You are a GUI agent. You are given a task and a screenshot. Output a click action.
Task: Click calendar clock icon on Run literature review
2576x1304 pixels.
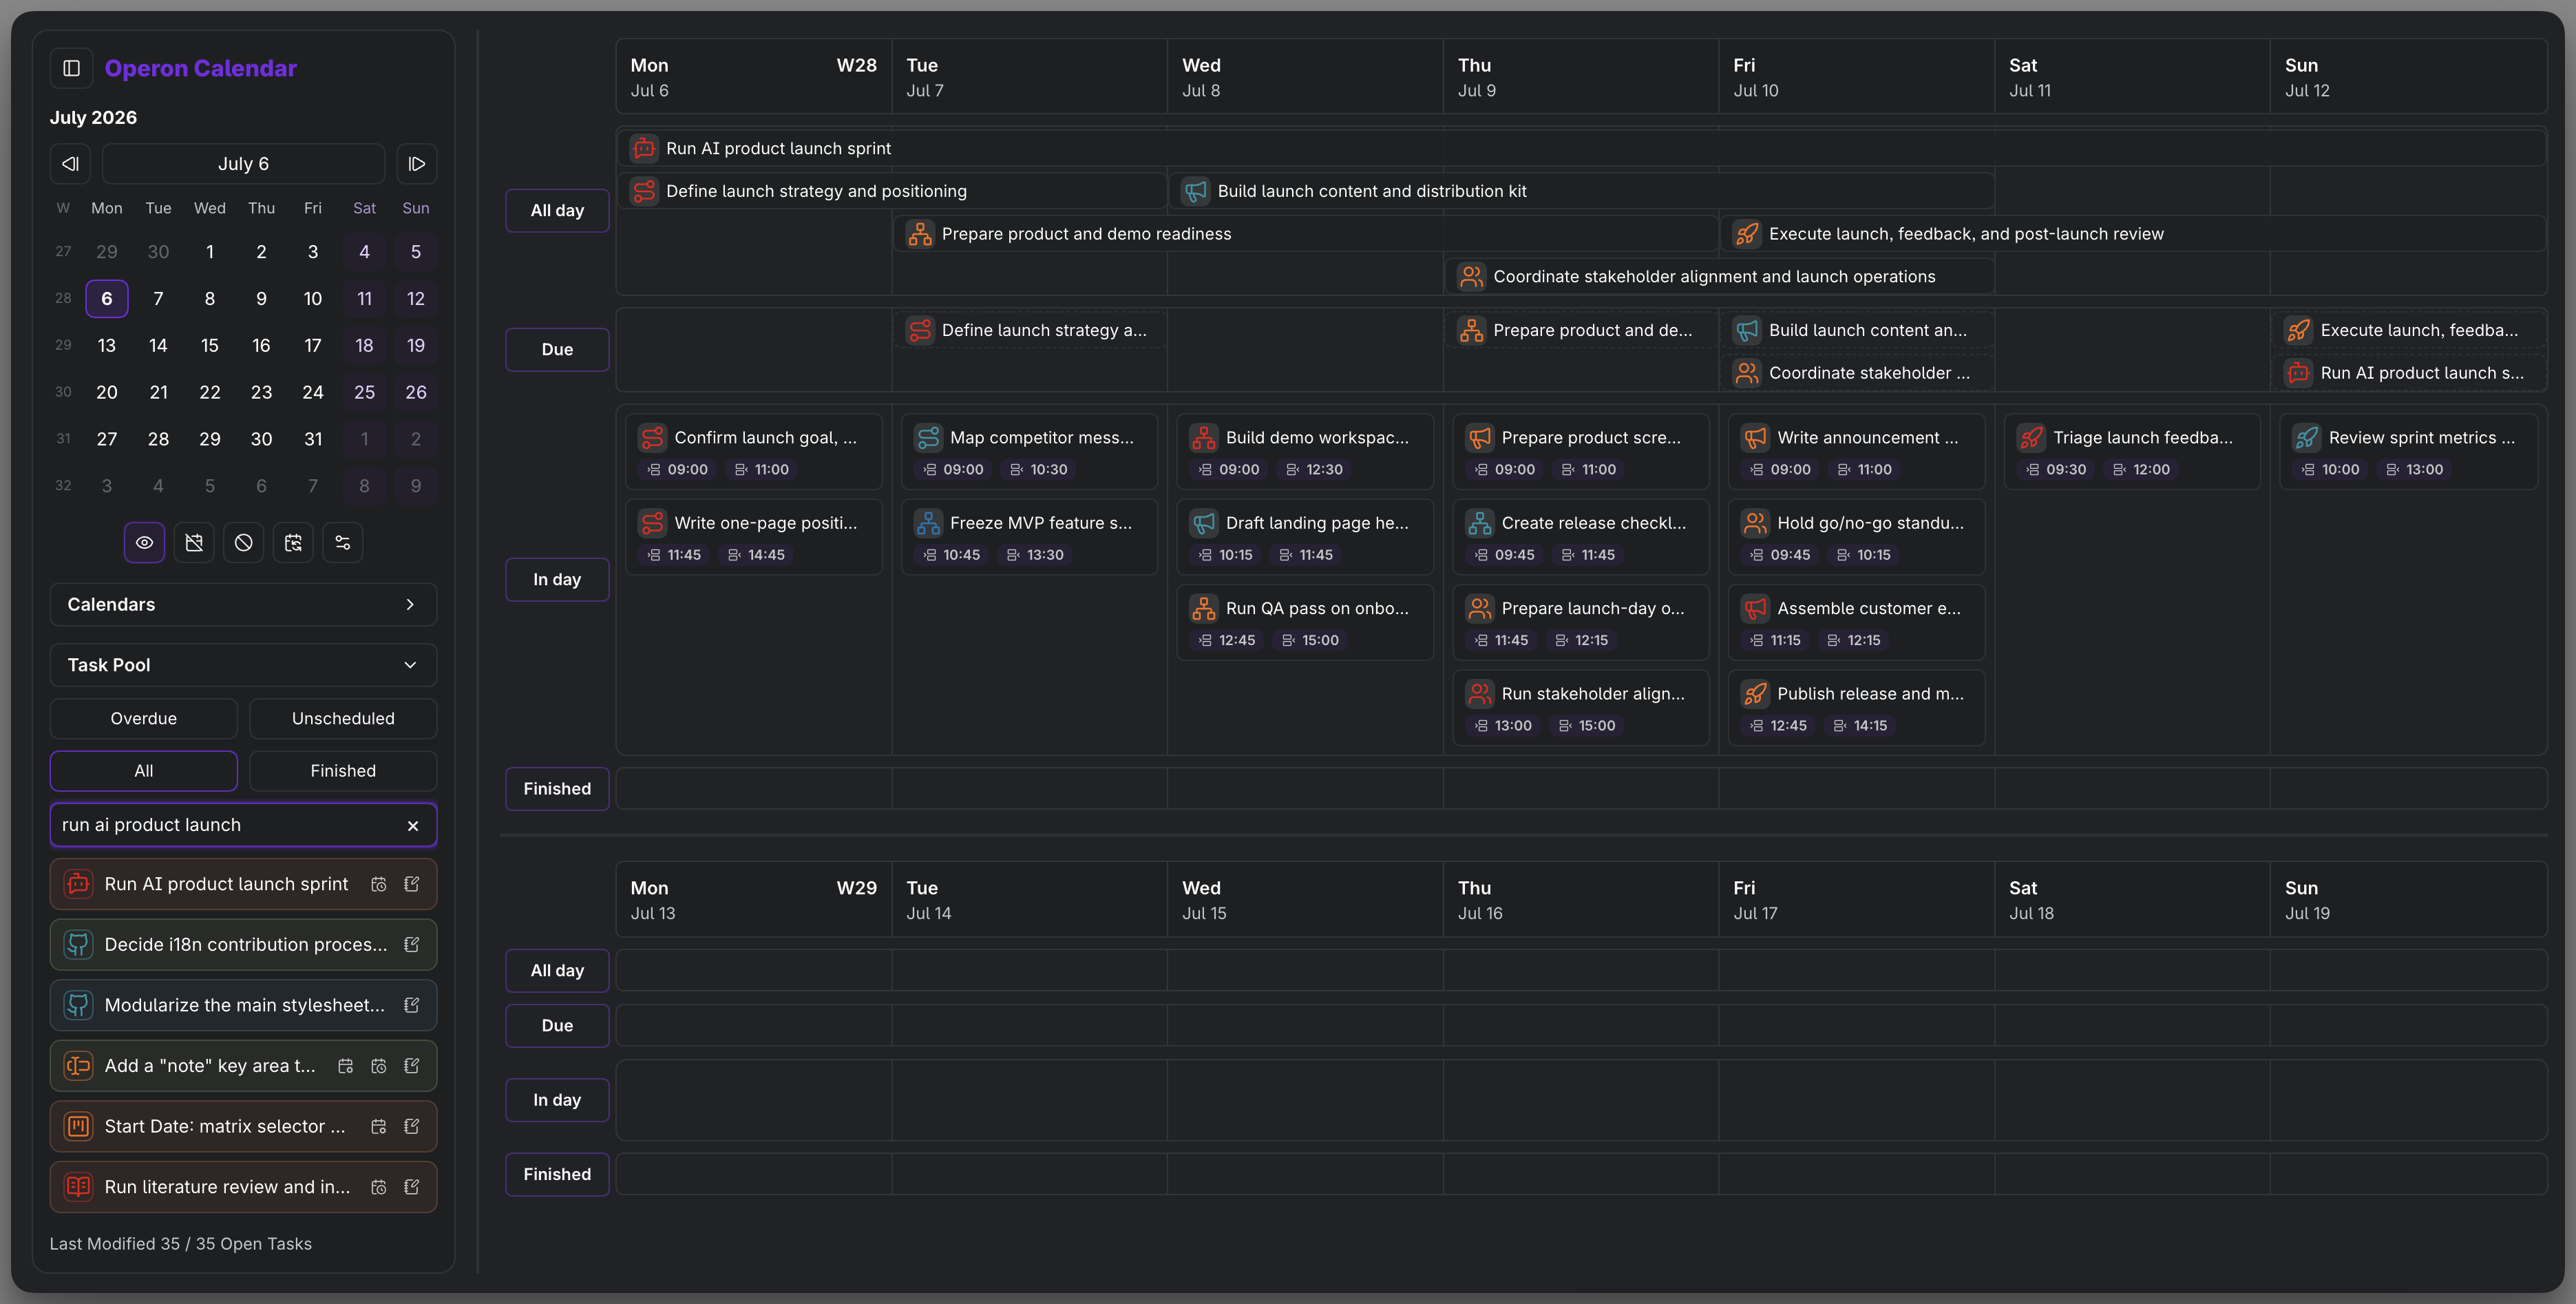coord(379,1187)
